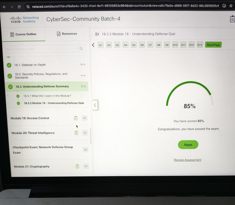This screenshot has width=235, height=205.
Task: Open question Q9
Action: [x=167, y=45]
